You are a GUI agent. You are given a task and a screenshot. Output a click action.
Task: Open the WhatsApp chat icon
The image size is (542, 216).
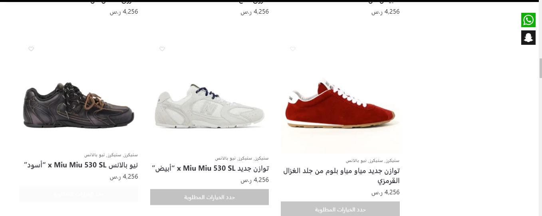[528, 20]
